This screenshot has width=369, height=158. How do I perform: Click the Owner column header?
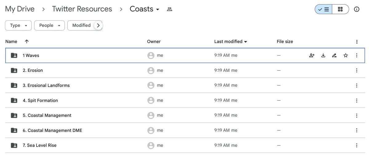click(154, 41)
